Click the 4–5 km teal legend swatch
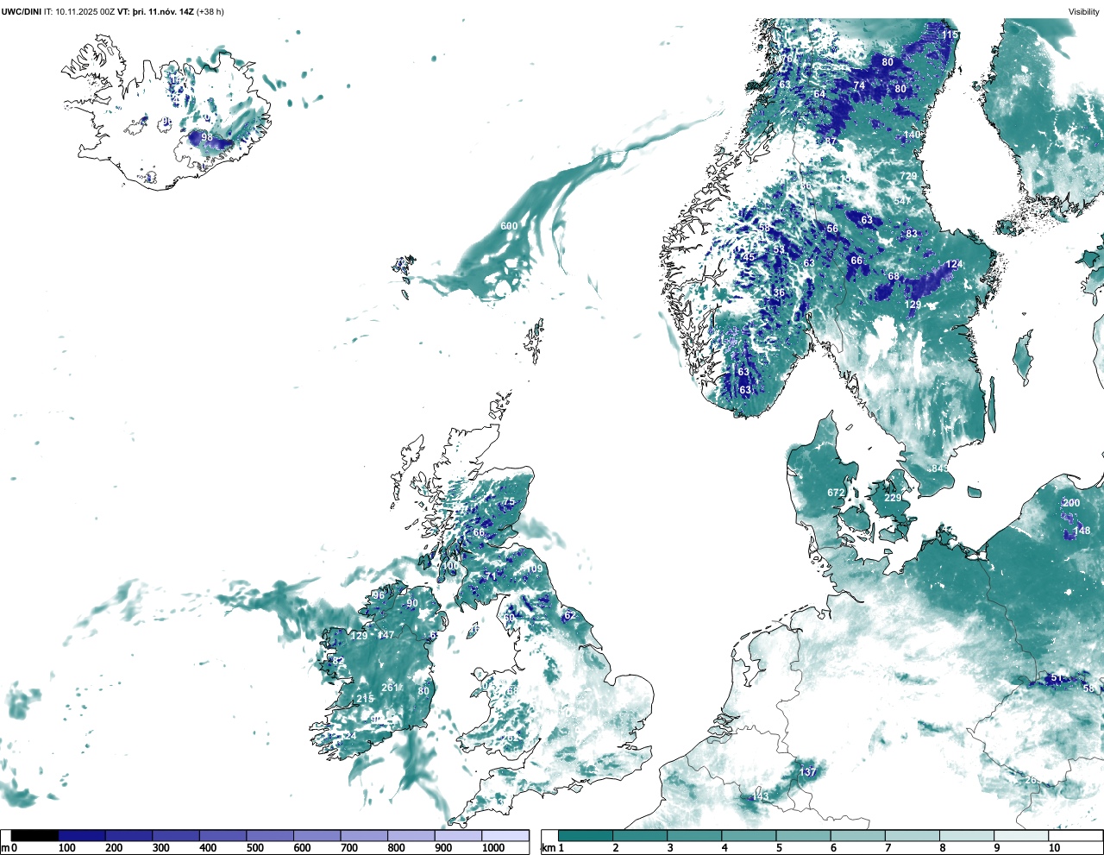The image size is (1104, 855). click(750, 835)
